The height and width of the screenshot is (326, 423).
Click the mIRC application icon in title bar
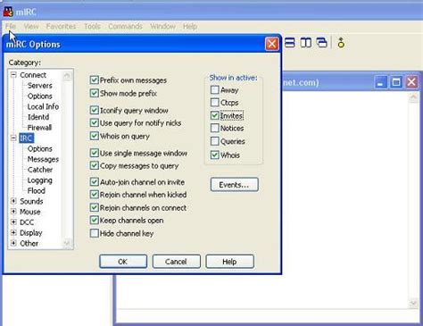(x=8, y=12)
